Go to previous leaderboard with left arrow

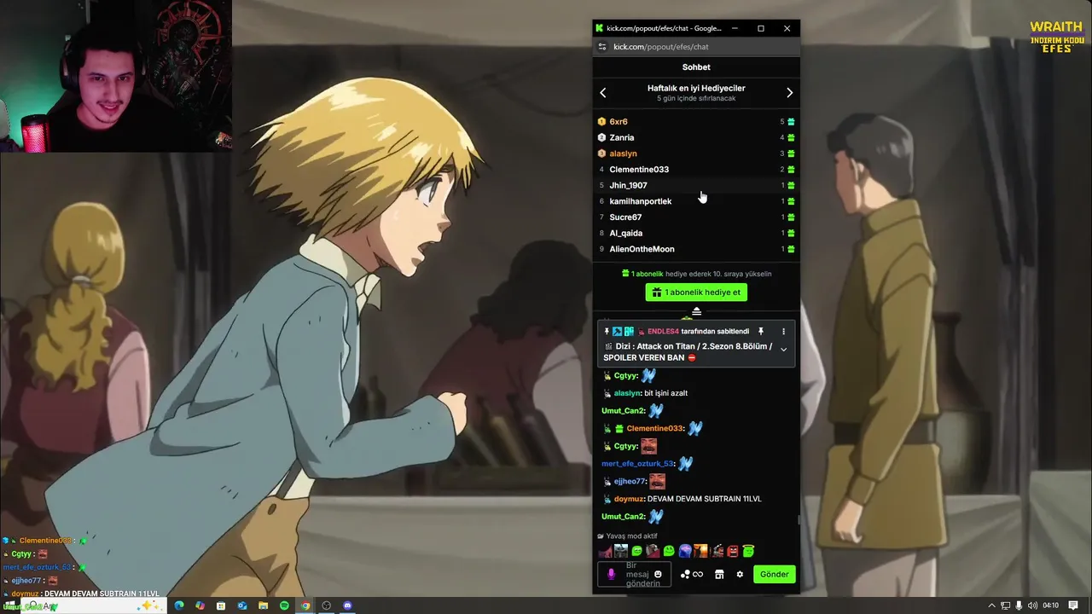pos(603,93)
